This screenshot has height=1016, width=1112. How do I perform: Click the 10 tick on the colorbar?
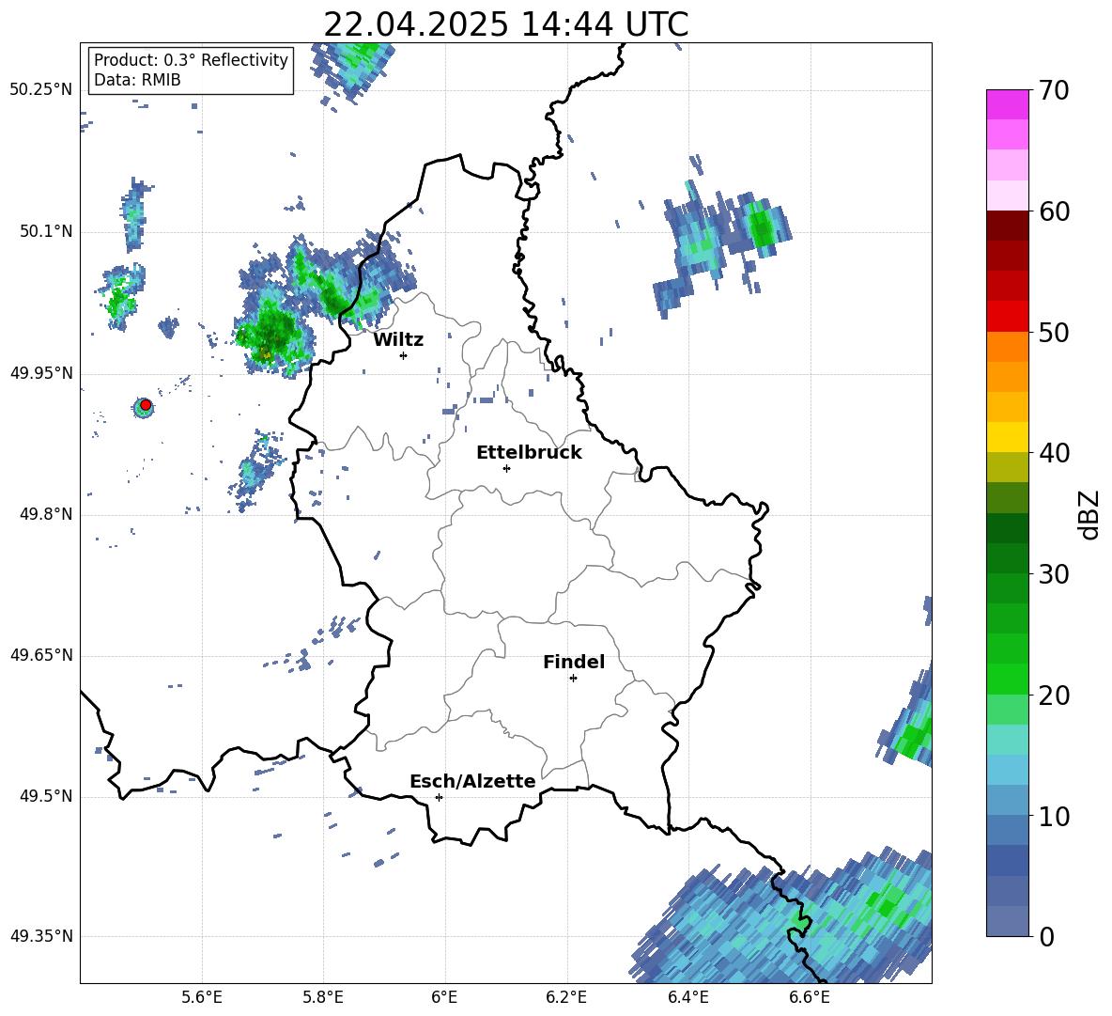click(1054, 816)
